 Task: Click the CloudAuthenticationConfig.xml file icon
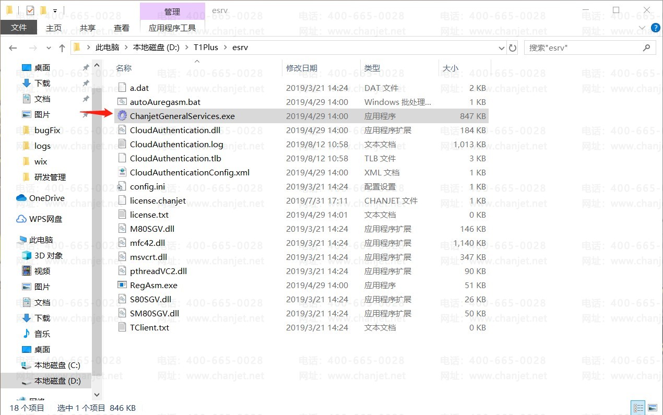click(x=122, y=172)
